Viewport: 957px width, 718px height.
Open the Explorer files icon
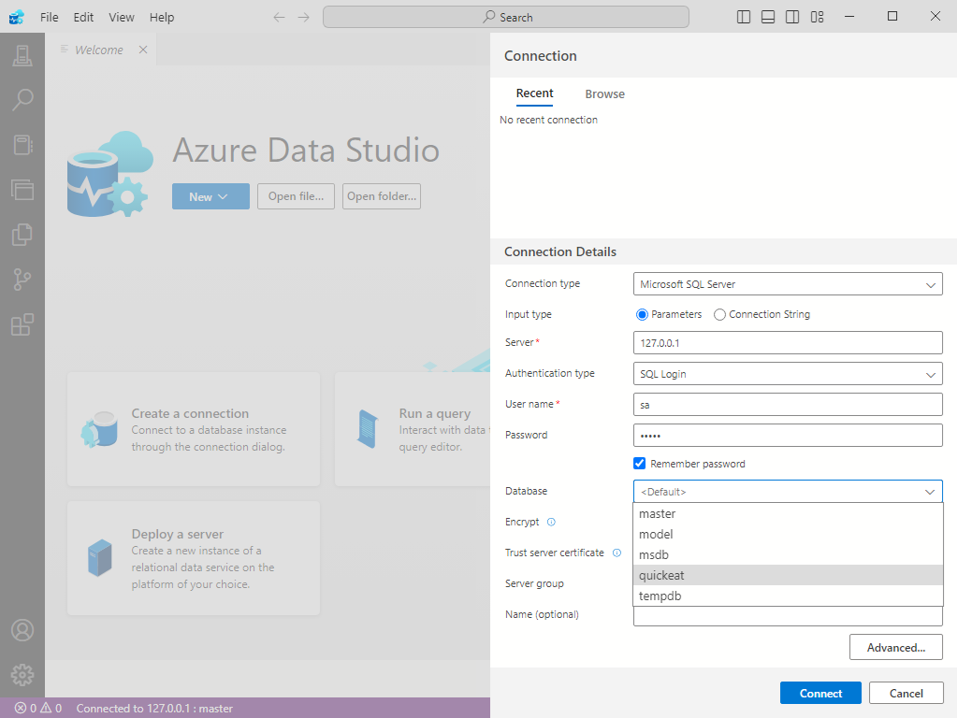tap(22, 234)
